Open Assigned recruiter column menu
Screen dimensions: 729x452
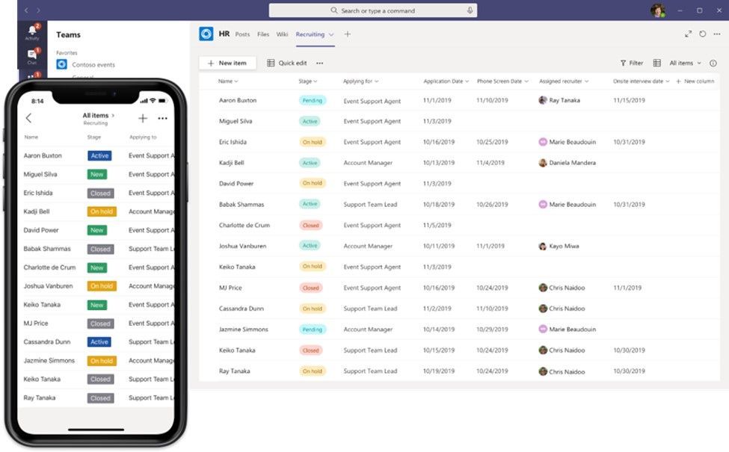tap(564, 81)
